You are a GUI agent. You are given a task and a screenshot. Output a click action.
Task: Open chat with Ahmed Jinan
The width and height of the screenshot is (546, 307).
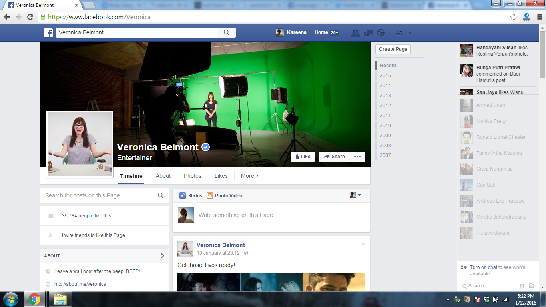click(498, 105)
